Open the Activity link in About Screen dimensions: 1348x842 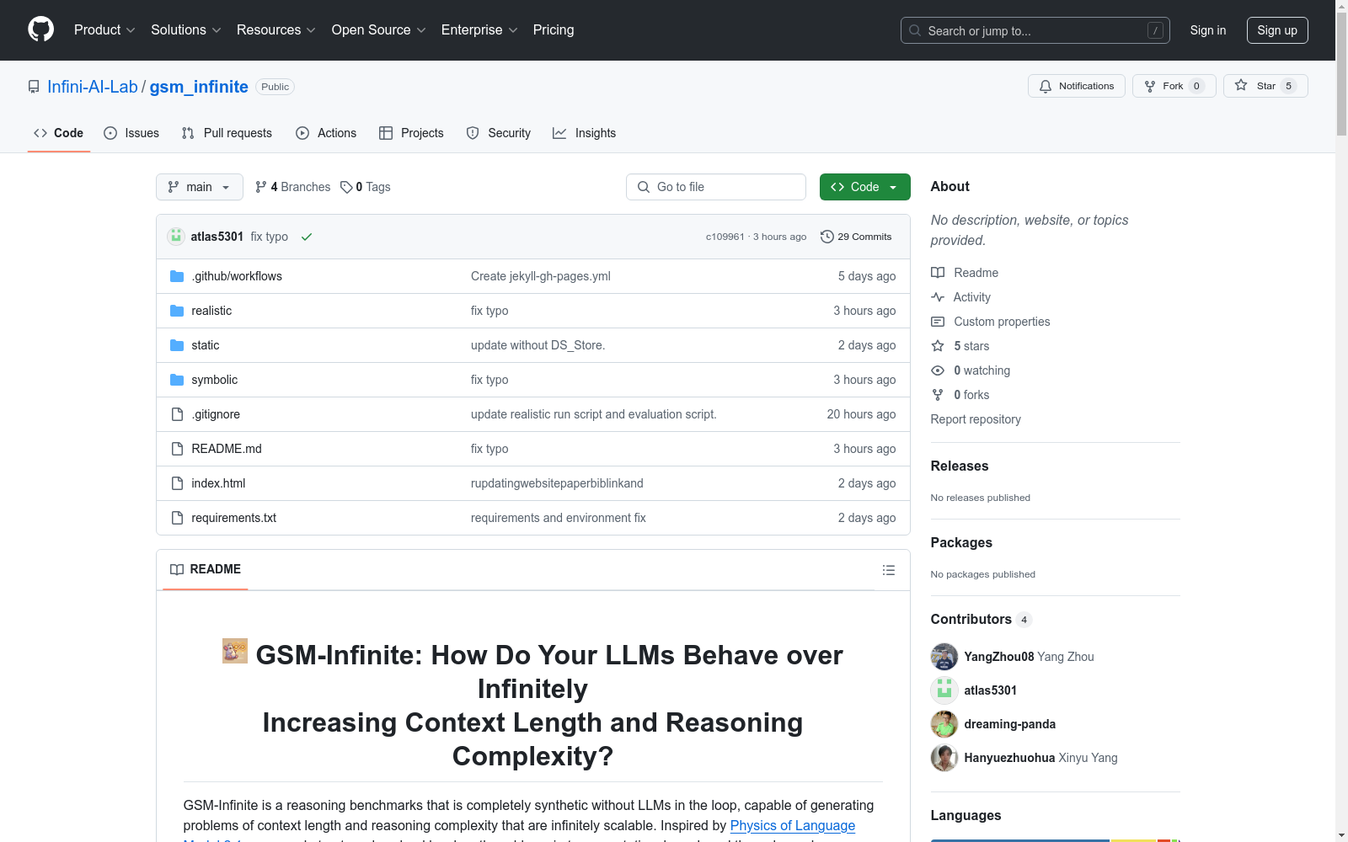(x=960, y=297)
